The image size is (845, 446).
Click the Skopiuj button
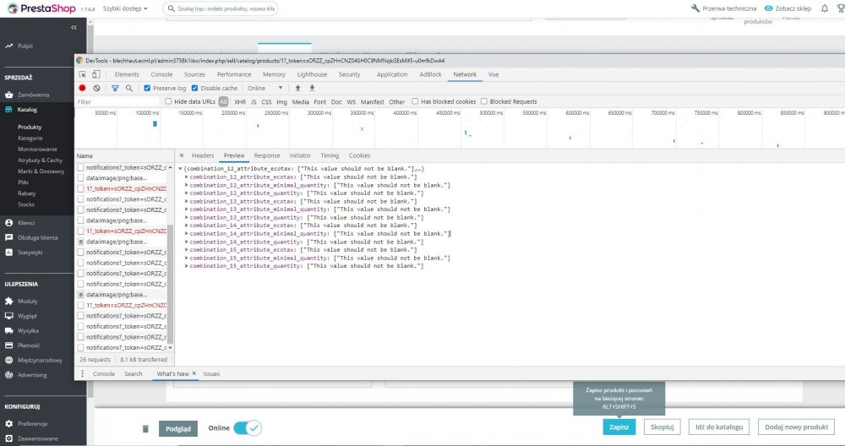point(662,427)
